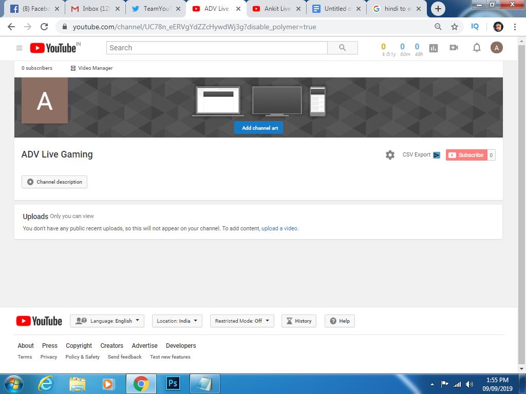Open the Terms footer link
This screenshot has width=526, height=394.
pyautogui.click(x=25, y=357)
